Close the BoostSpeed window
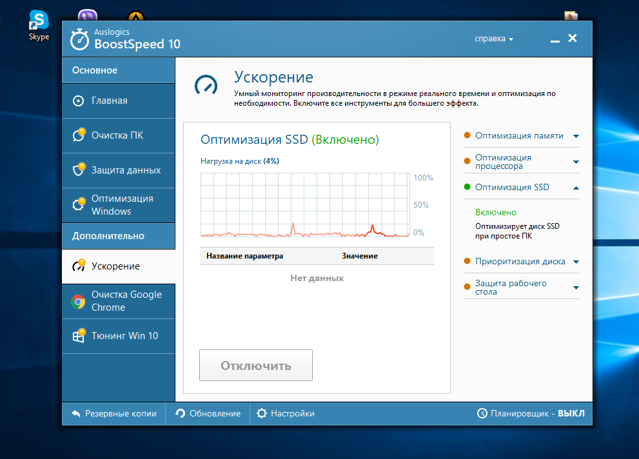This screenshot has height=459, width=639. [x=573, y=38]
